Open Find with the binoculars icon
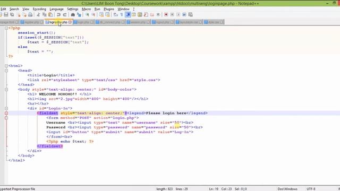 (73, 15)
